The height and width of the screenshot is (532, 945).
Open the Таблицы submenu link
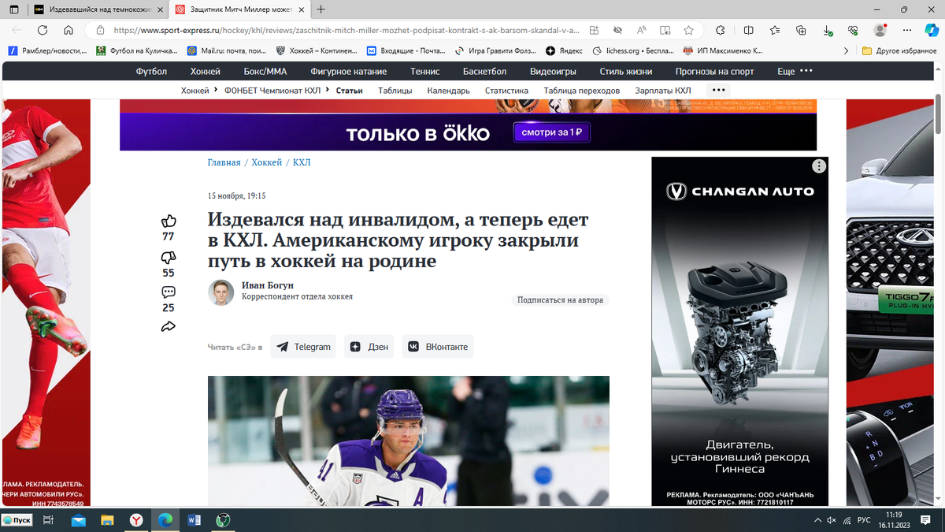pos(395,91)
